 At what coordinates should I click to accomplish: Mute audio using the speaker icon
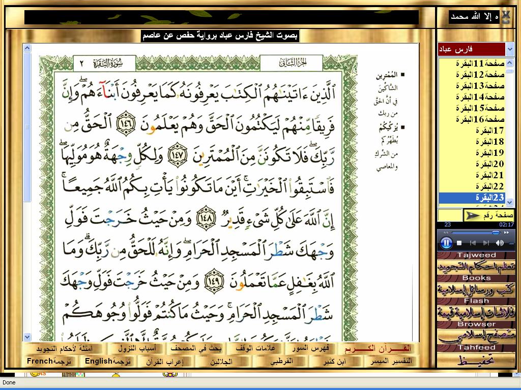click(500, 243)
